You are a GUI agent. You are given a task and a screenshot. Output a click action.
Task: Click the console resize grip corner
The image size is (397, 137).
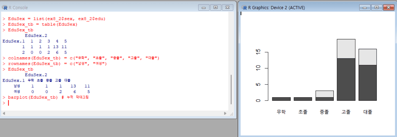click(x=231, y=114)
